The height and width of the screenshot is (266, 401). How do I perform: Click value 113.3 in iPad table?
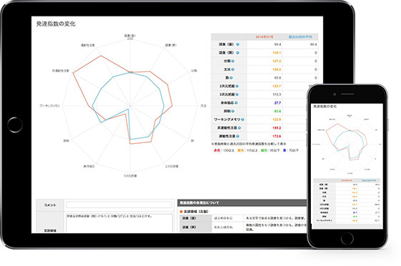[277, 94]
